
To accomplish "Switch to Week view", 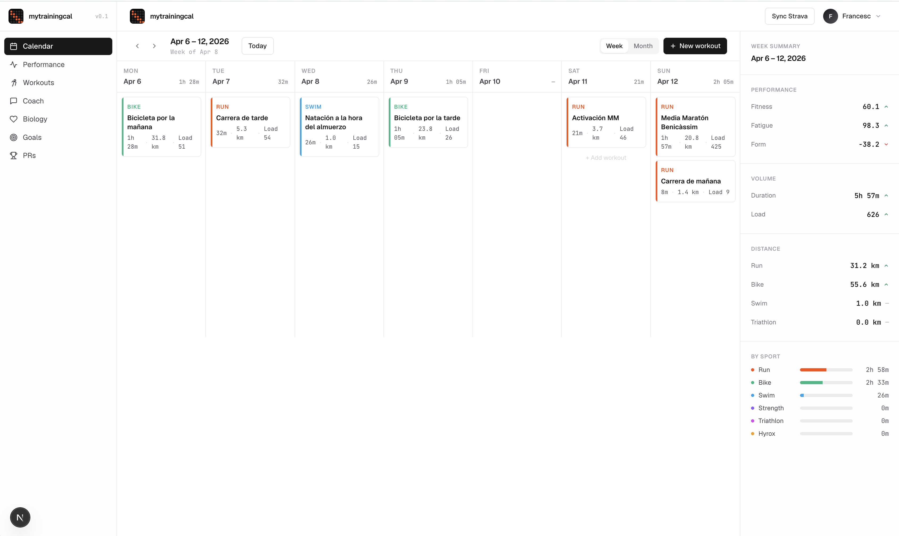I will pyautogui.click(x=614, y=46).
